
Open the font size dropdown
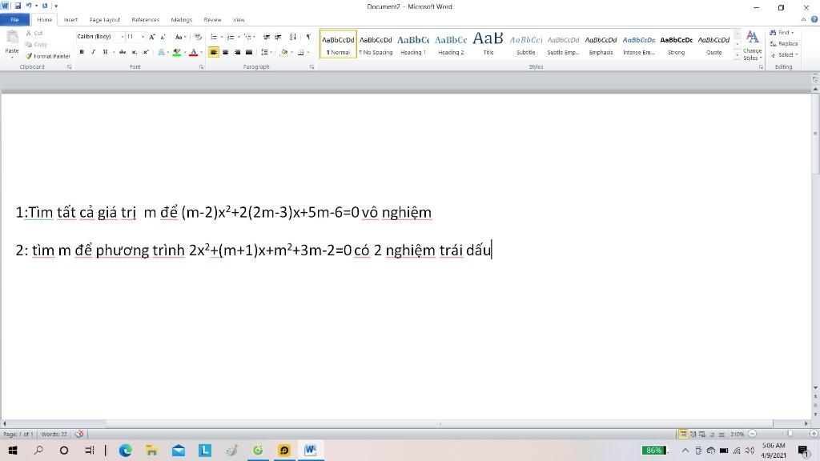pyautogui.click(x=143, y=37)
